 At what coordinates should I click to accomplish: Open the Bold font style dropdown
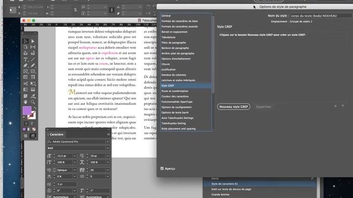coord(108,148)
